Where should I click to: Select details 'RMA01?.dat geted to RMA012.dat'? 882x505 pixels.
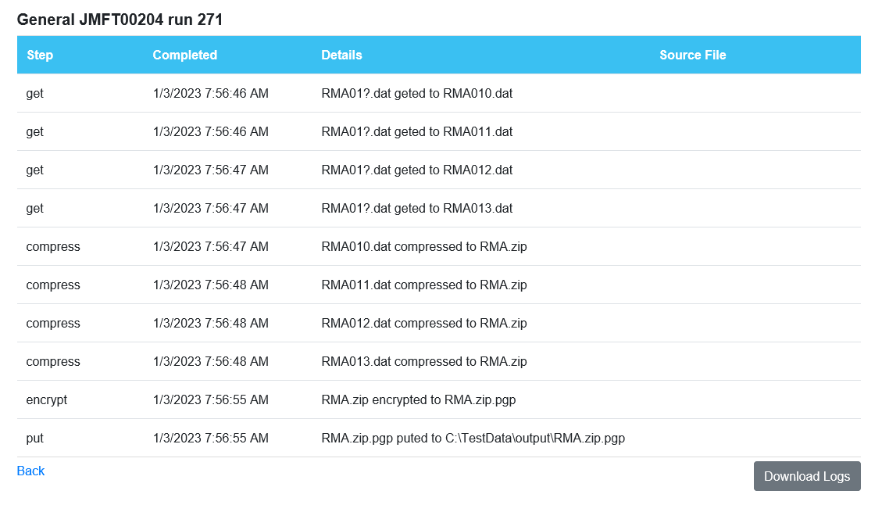[417, 170]
